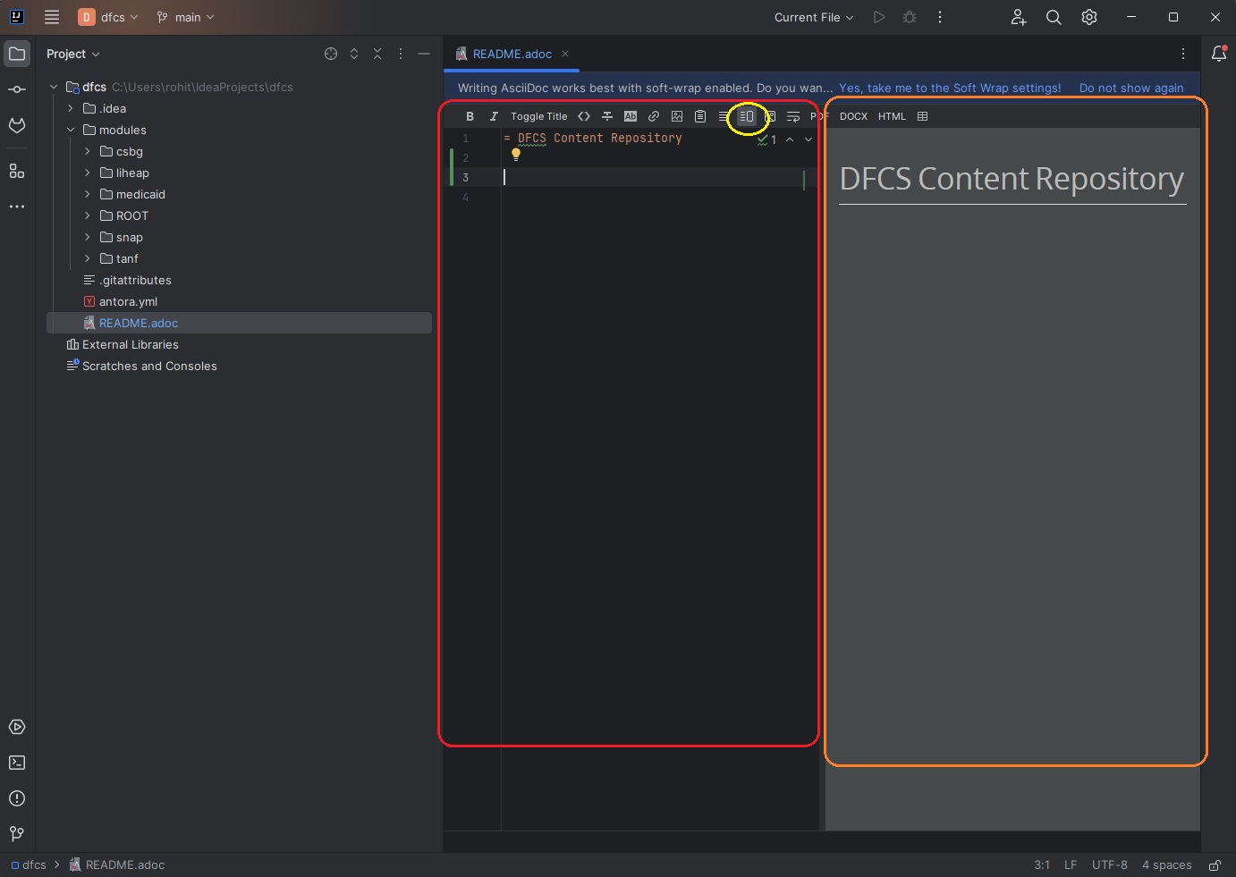The width and height of the screenshot is (1236, 877).
Task: Click the intention lightbulb in editor
Action: click(516, 154)
